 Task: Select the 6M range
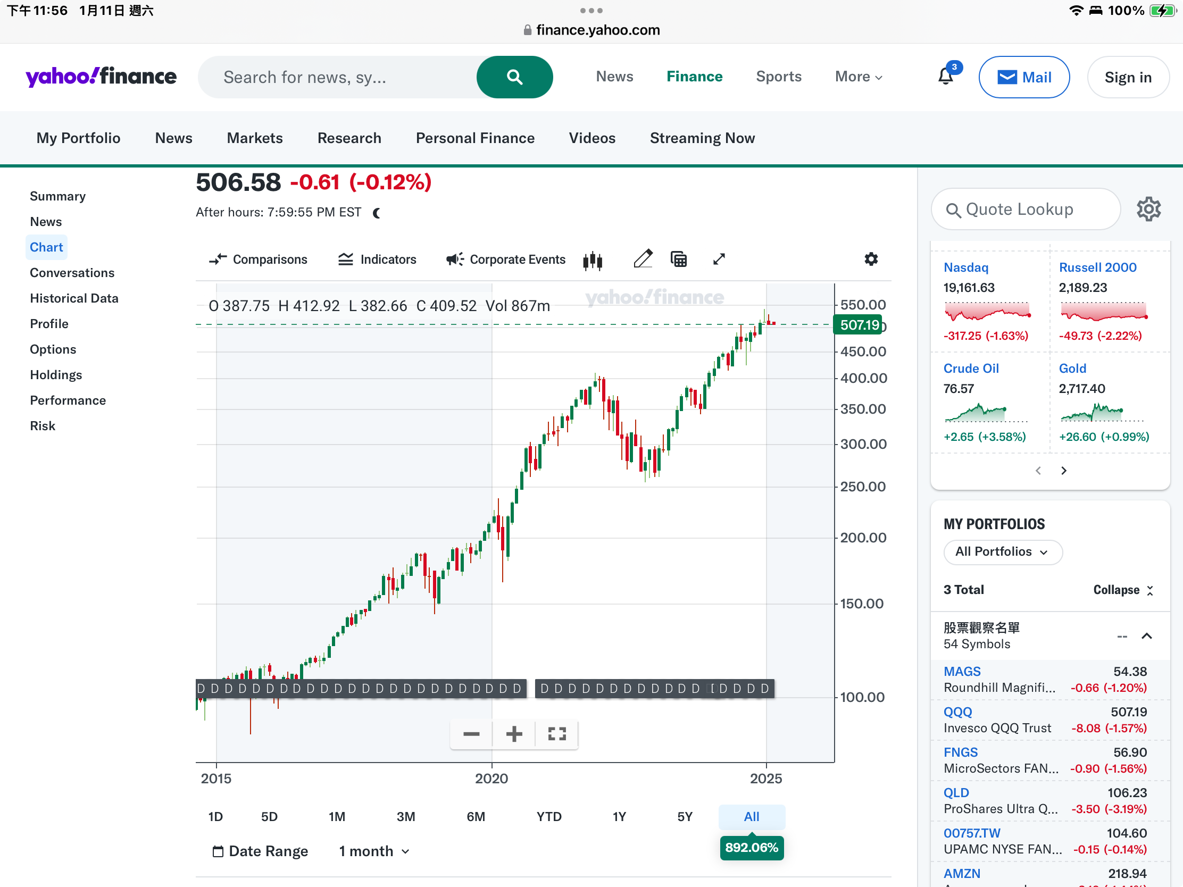(x=476, y=816)
